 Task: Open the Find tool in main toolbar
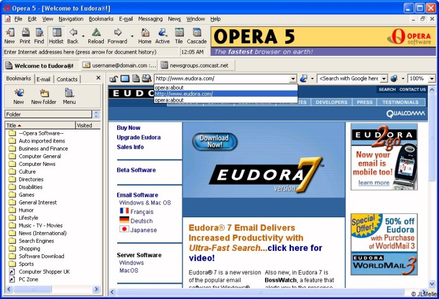coord(39,36)
